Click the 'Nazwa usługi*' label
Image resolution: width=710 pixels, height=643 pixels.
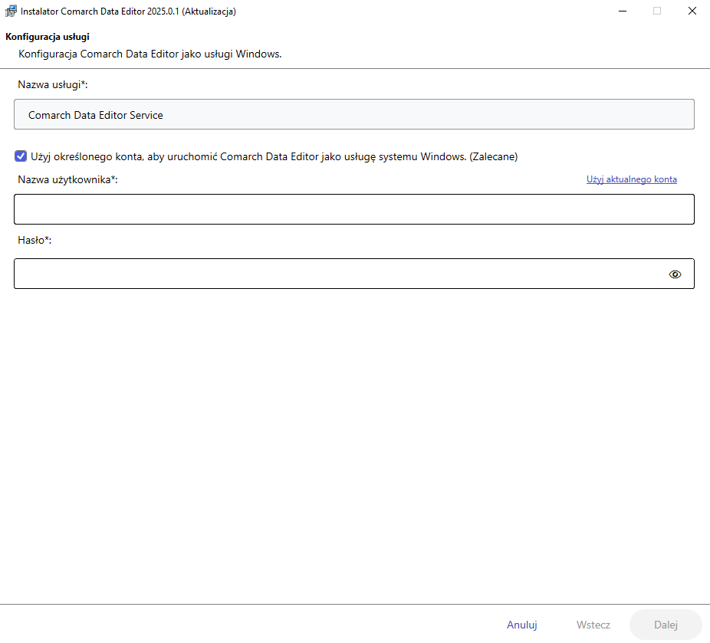53,84
